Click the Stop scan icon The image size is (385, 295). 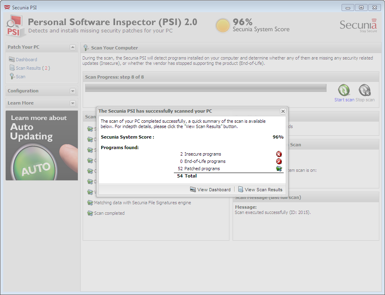tap(365, 90)
